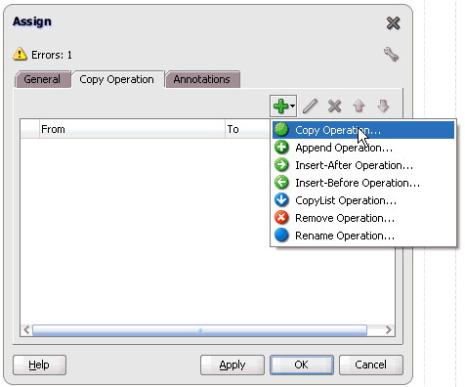Click the pencil edit operation icon
Image resolution: width=465 pixels, height=387 pixels.
310,107
